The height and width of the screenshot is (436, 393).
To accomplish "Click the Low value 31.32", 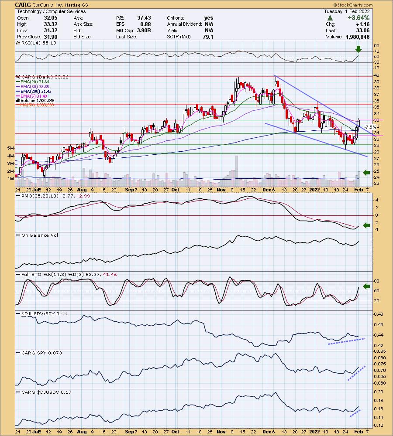I will [x=50, y=31].
